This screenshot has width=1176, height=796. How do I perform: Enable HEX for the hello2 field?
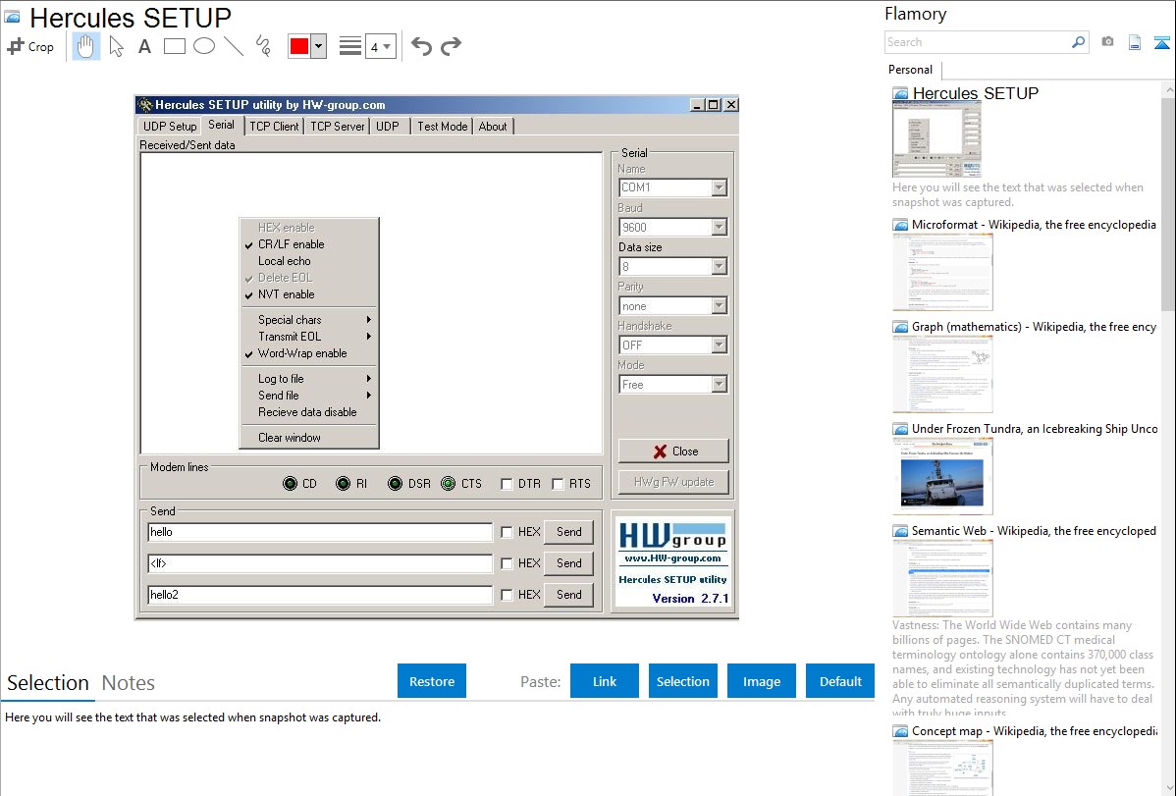tap(507, 595)
